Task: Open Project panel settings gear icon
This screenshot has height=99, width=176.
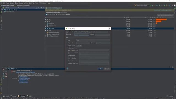Action: pyautogui.click(x=41, y=8)
